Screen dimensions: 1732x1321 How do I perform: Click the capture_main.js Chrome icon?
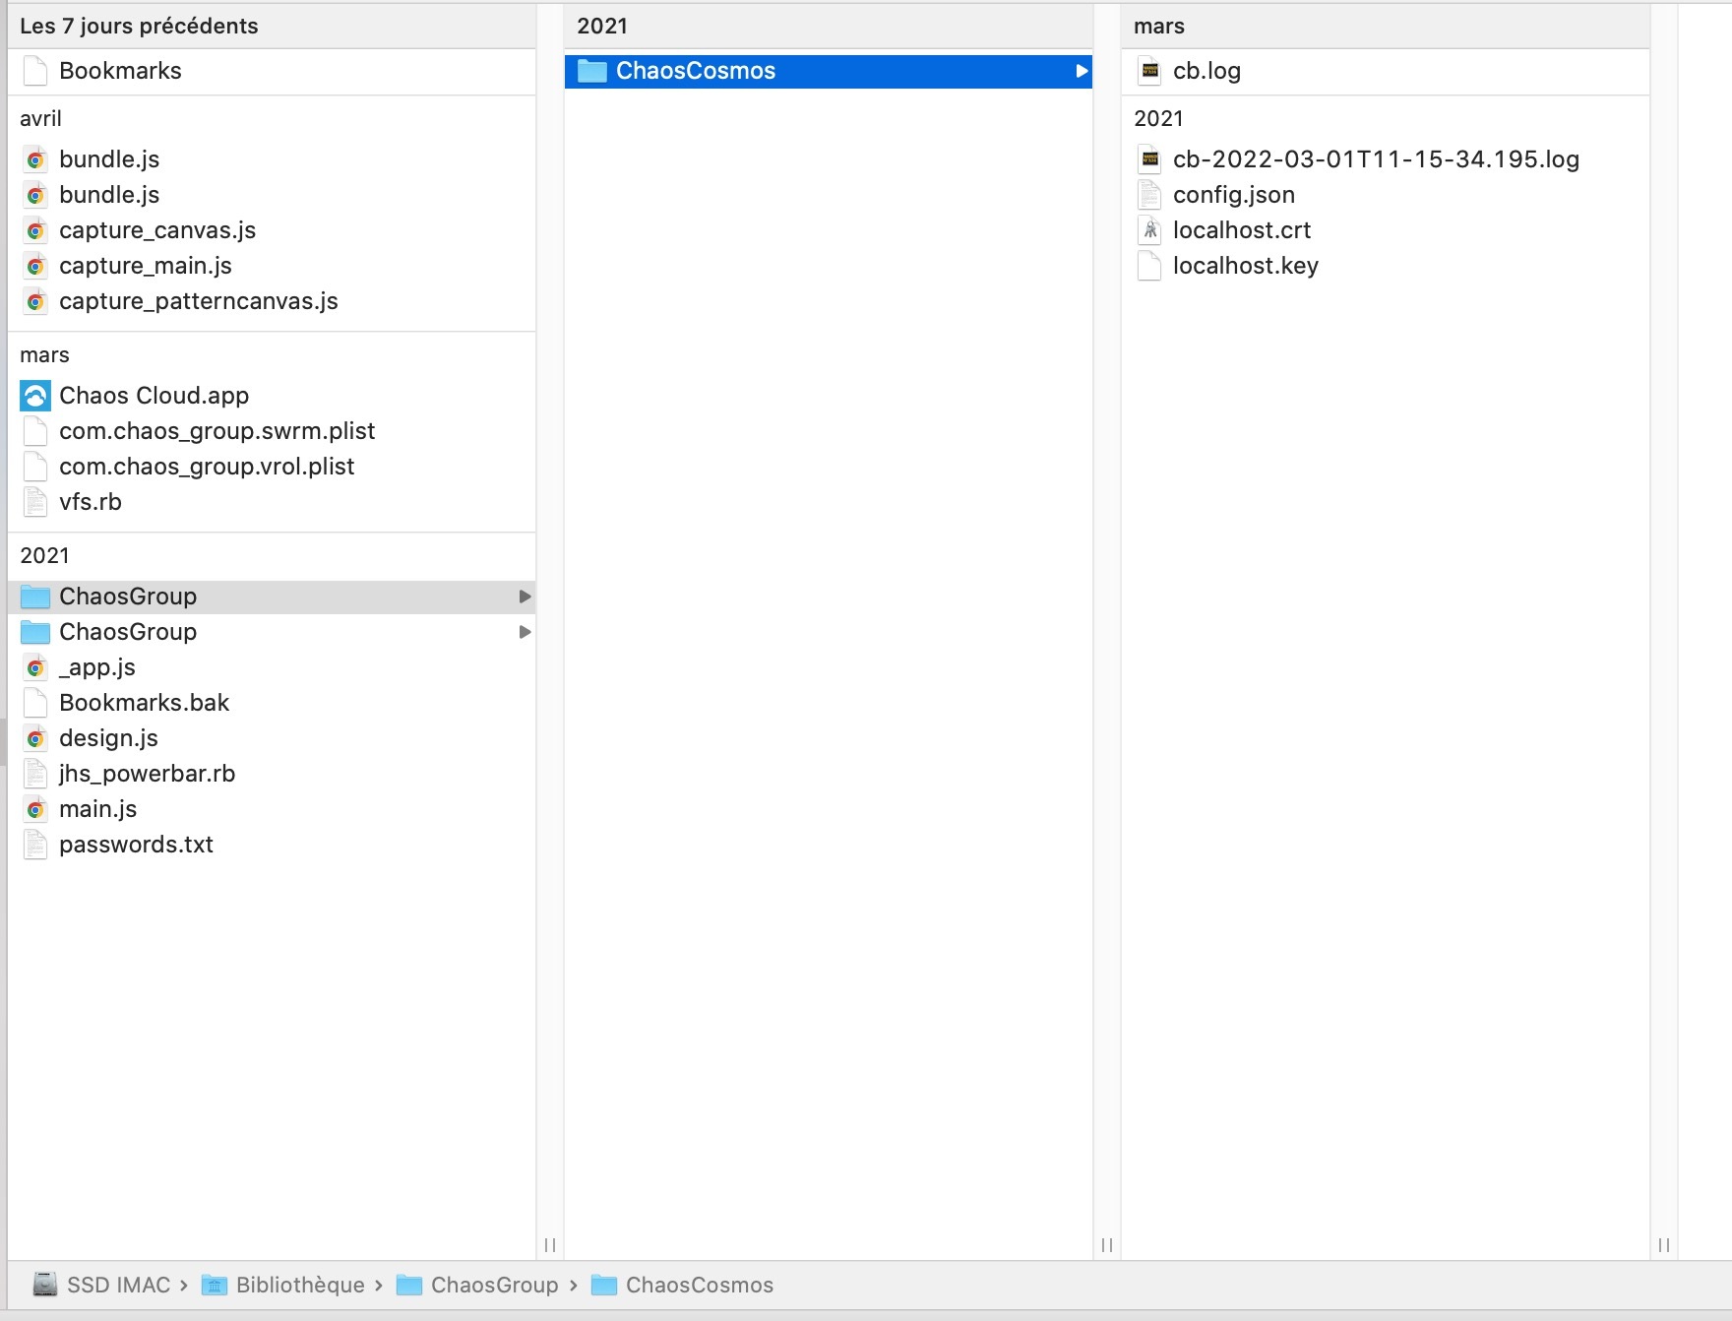coord(35,266)
